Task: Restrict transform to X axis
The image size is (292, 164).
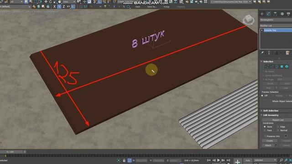Action: (x=54, y=6)
